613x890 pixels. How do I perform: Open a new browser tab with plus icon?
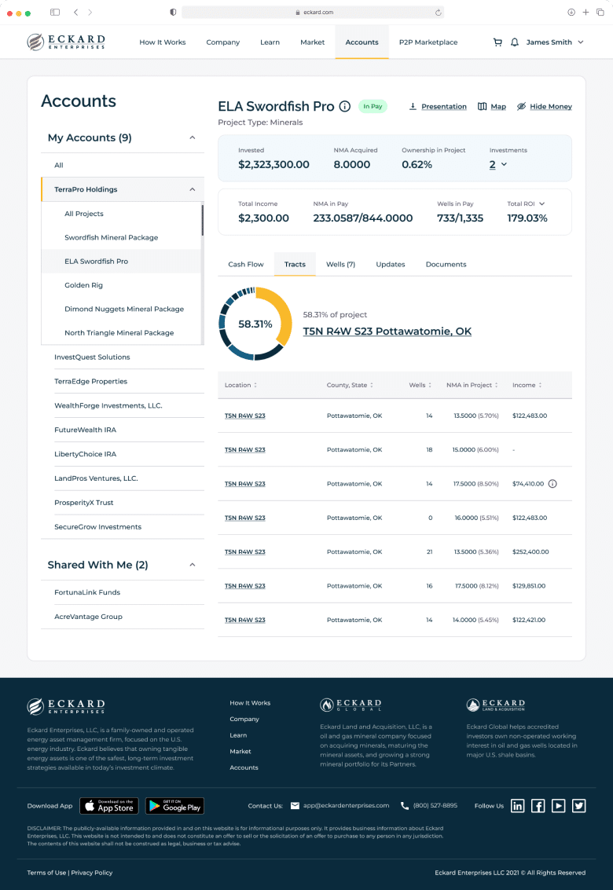585,12
